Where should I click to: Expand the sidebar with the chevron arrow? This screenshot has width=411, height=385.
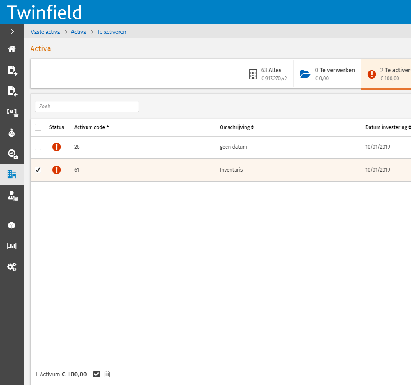(x=12, y=31)
